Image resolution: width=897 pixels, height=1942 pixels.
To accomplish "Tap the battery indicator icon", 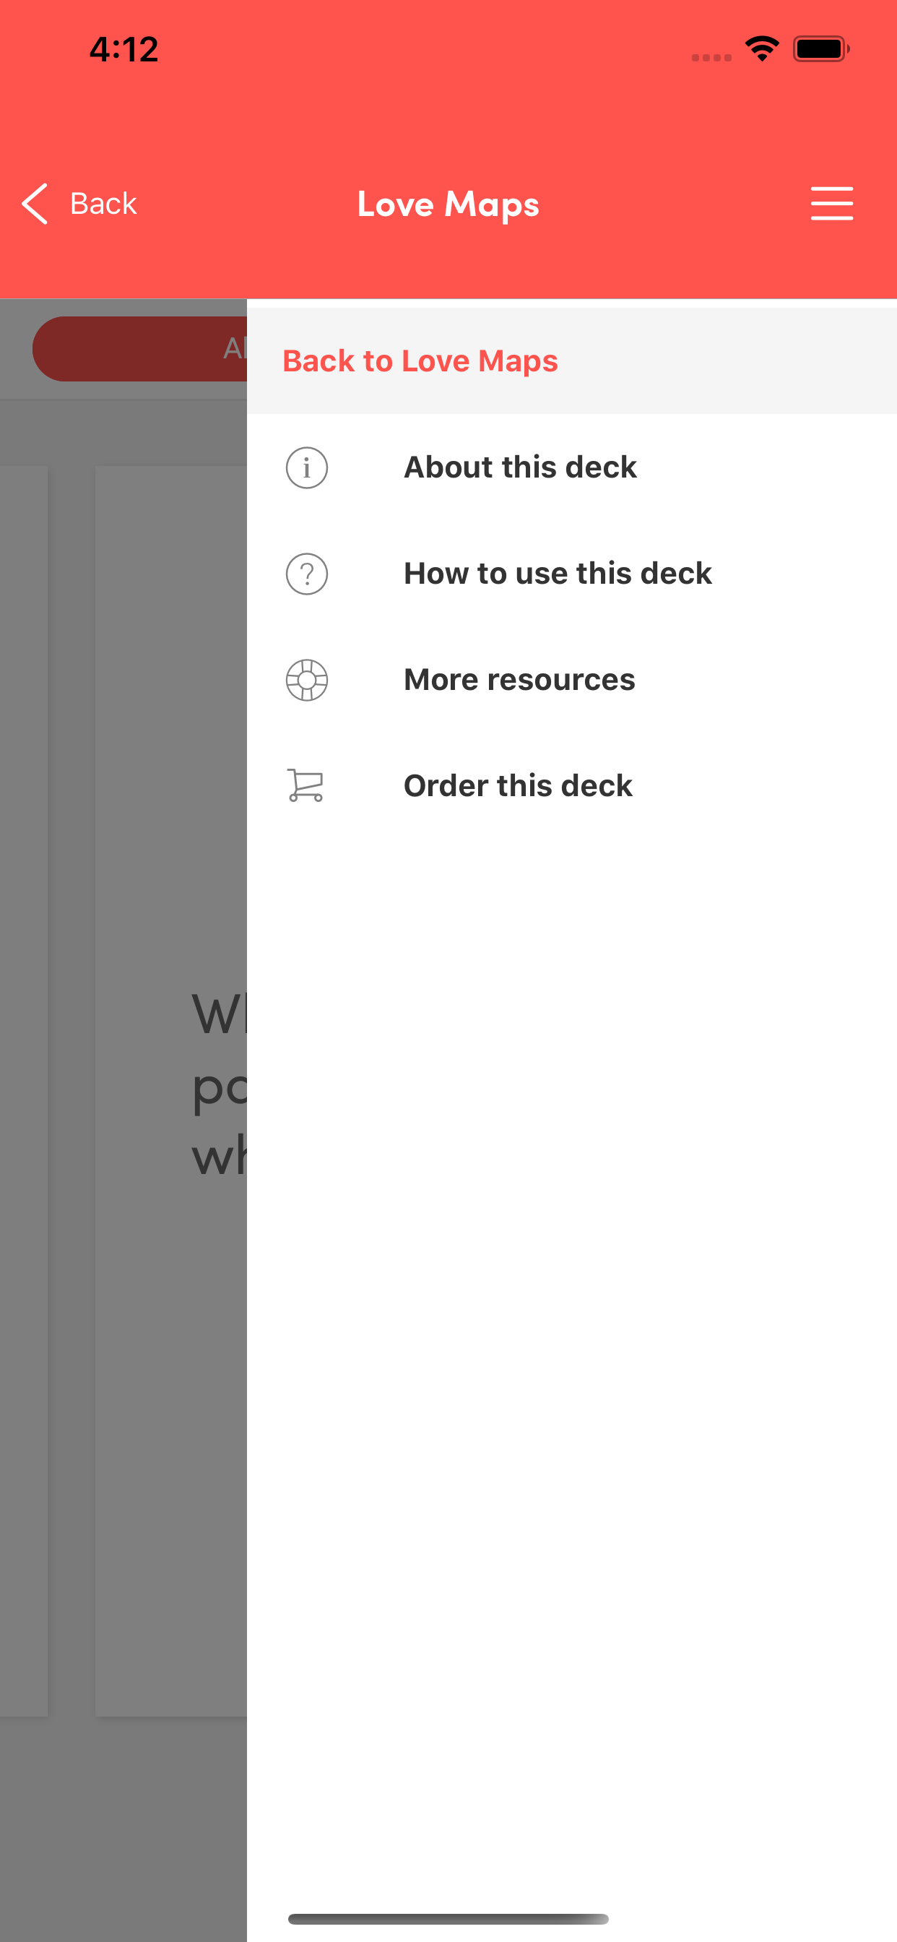I will [x=821, y=49].
